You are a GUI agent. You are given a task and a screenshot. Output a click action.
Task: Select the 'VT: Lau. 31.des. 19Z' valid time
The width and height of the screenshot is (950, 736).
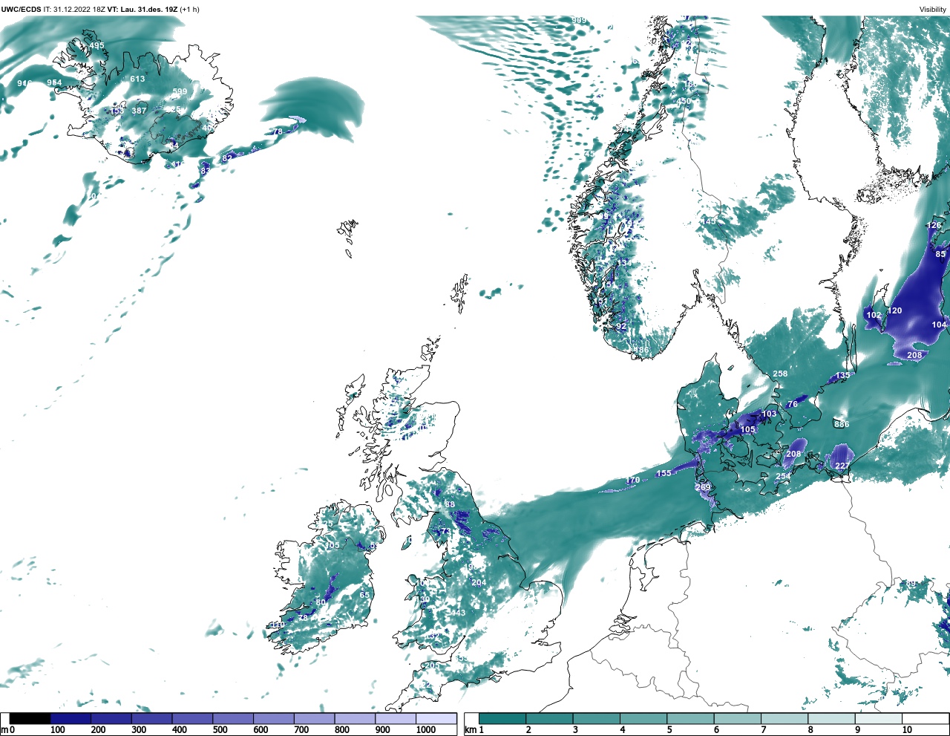[x=142, y=10]
